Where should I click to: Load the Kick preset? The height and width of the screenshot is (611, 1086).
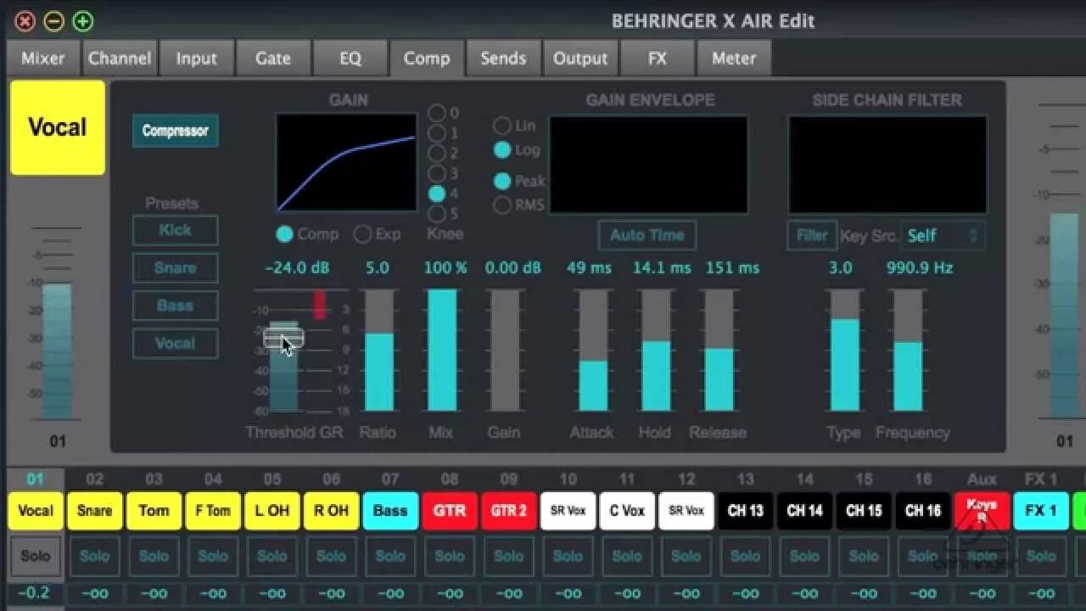coord(175,230)
